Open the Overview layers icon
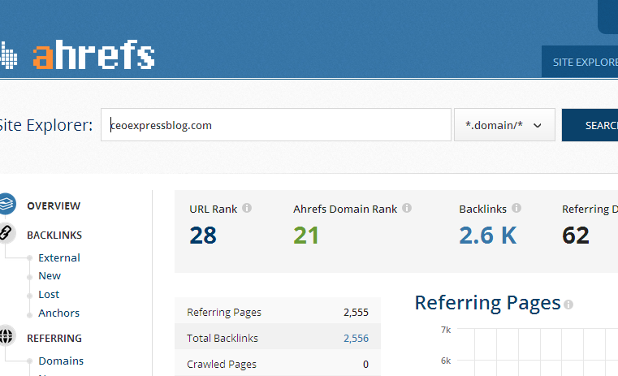 pos(7,204)
